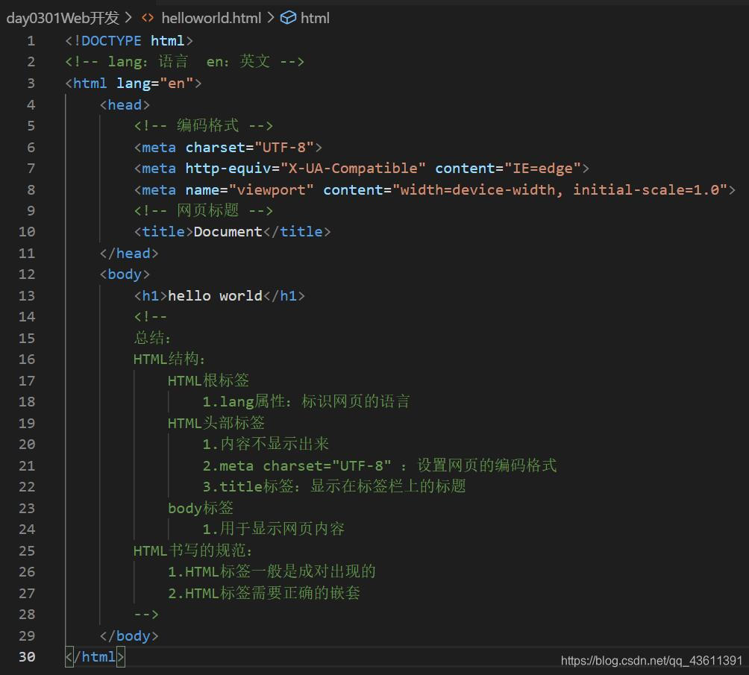This screenshot has height=675, width=749.
Task: Click the "UTF-8" charset value on line 6
Action: (284, 147)
